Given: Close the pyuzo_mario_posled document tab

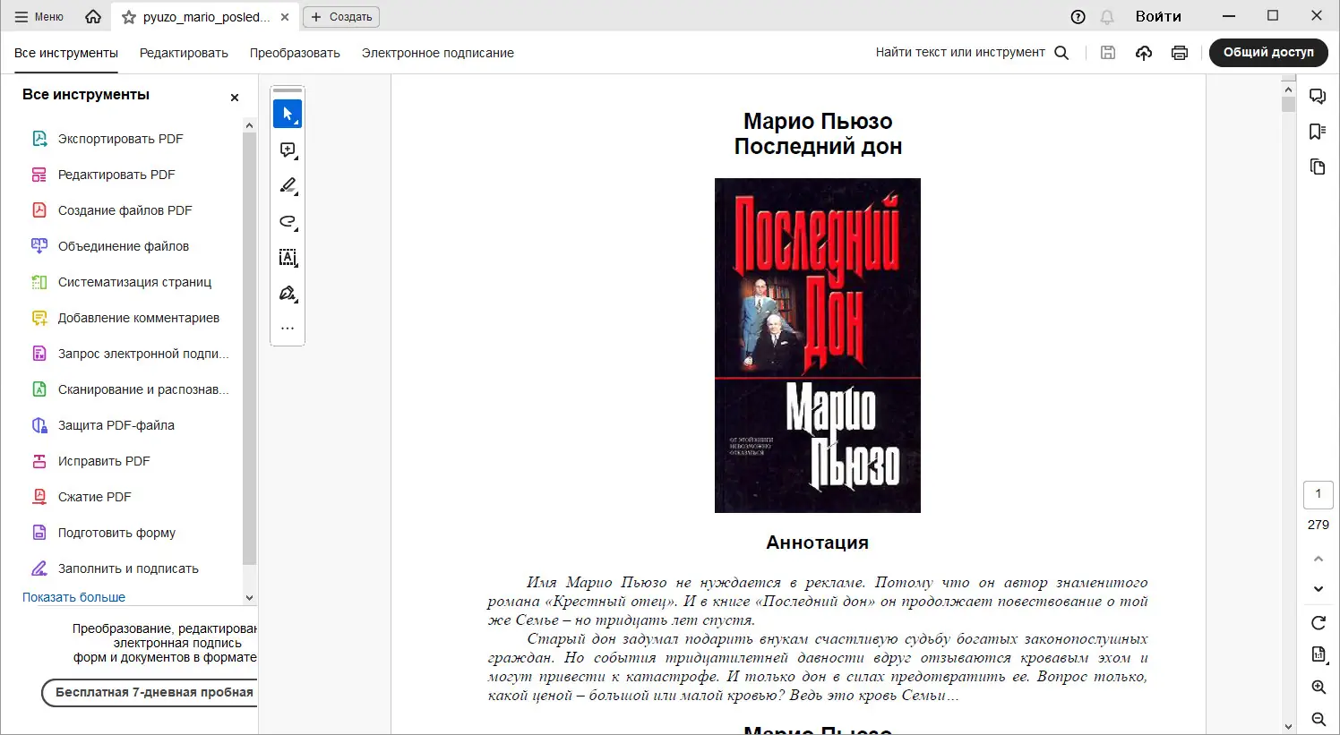Looking at the screenshot, I should click(285, 17).
